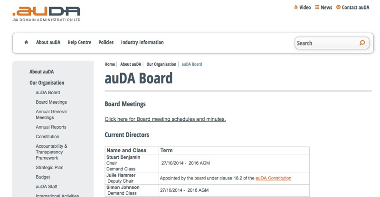The width and height of the screenshot is (380, 197).
Task: Open Budget in sidebar
Action: pyautogui.click(x=43, y=177)
